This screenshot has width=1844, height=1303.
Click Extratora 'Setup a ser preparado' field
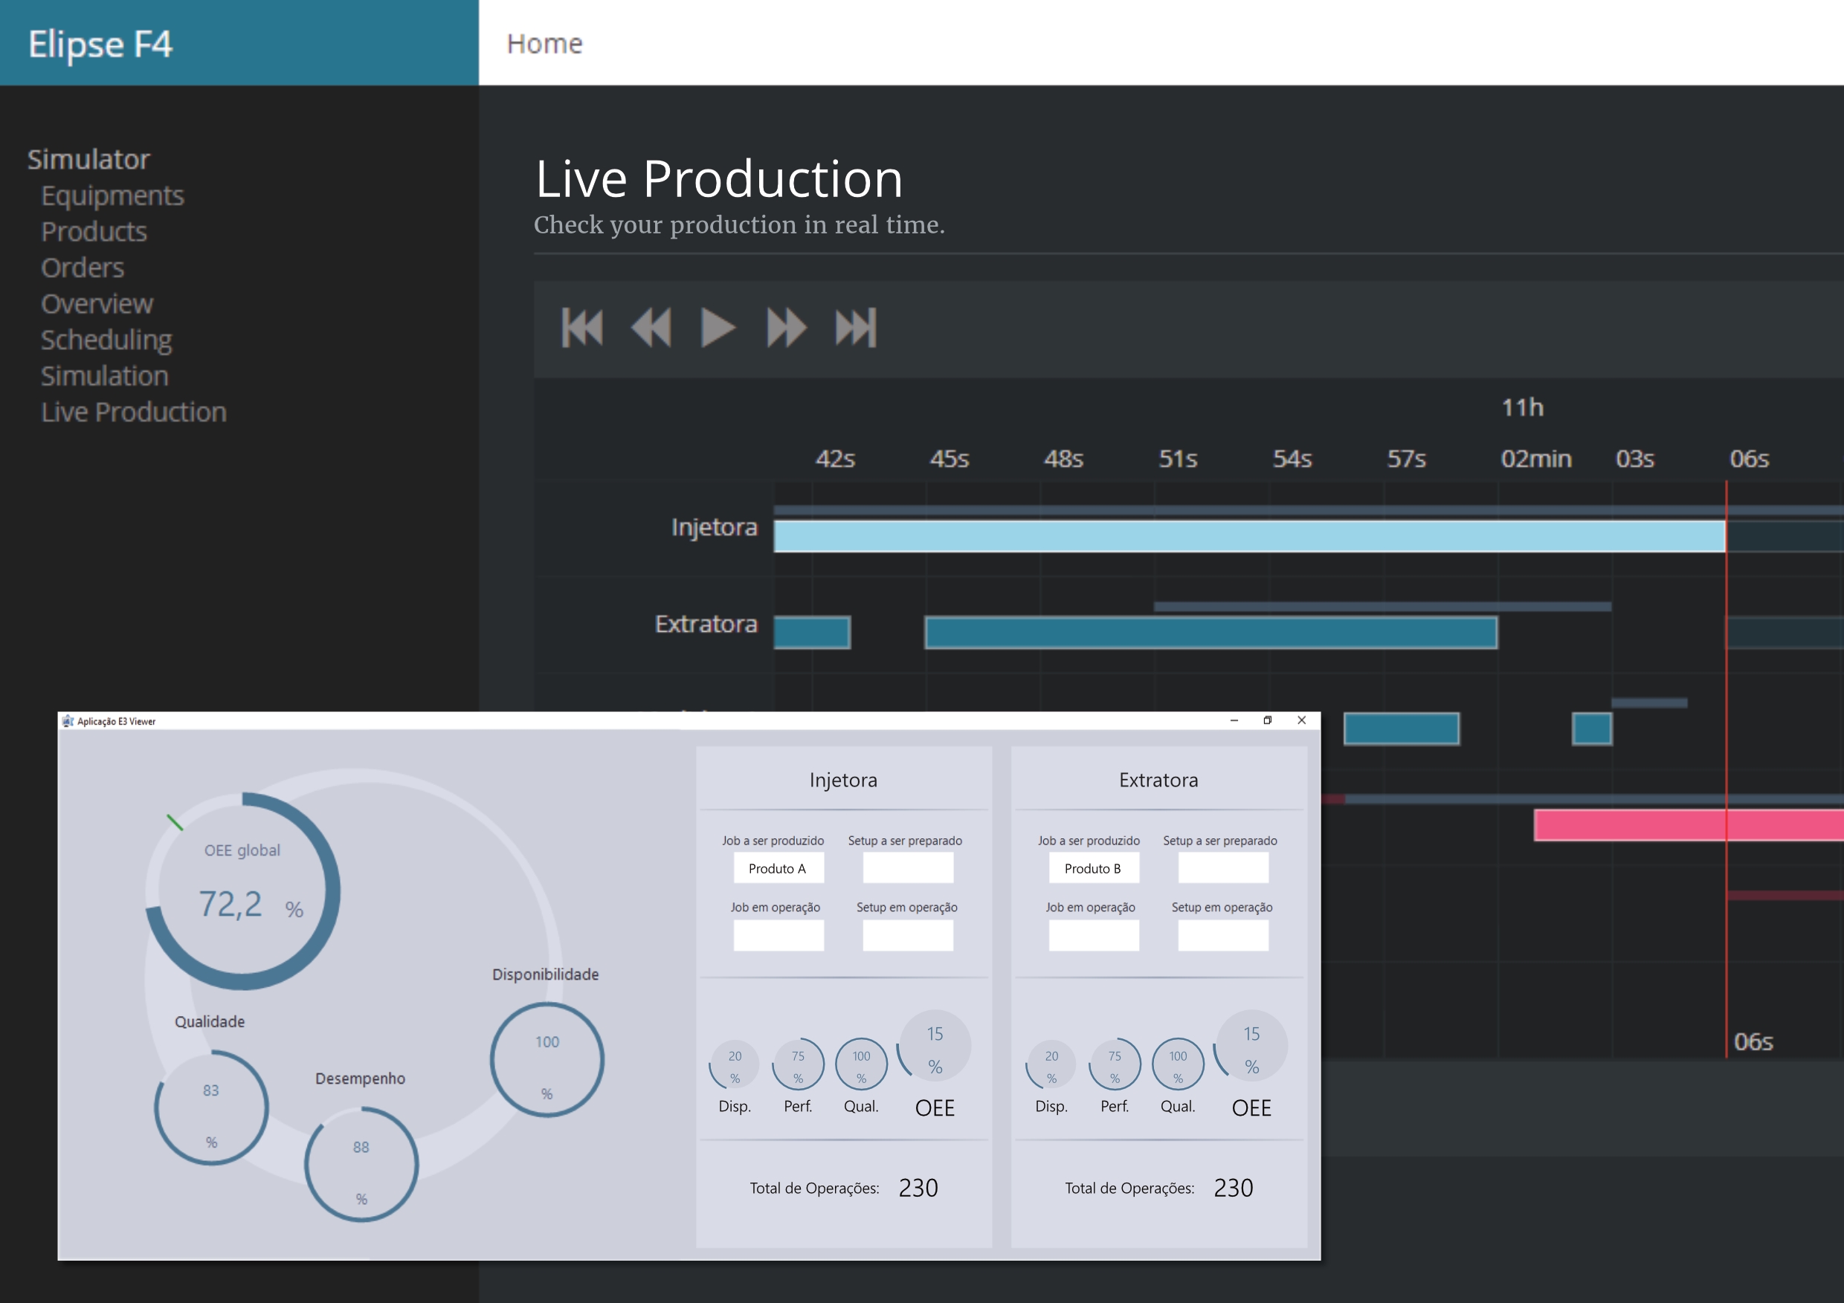(1222, 868)
